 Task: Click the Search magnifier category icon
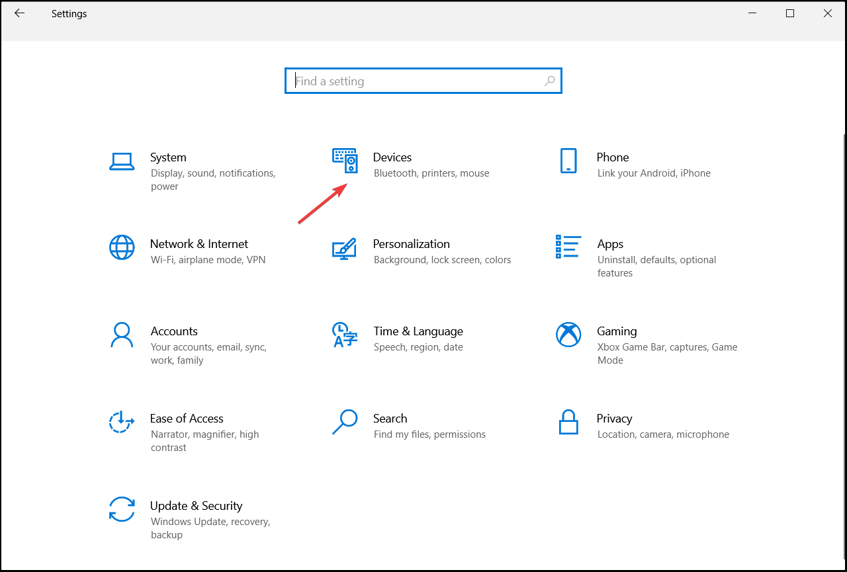point(345,422)
